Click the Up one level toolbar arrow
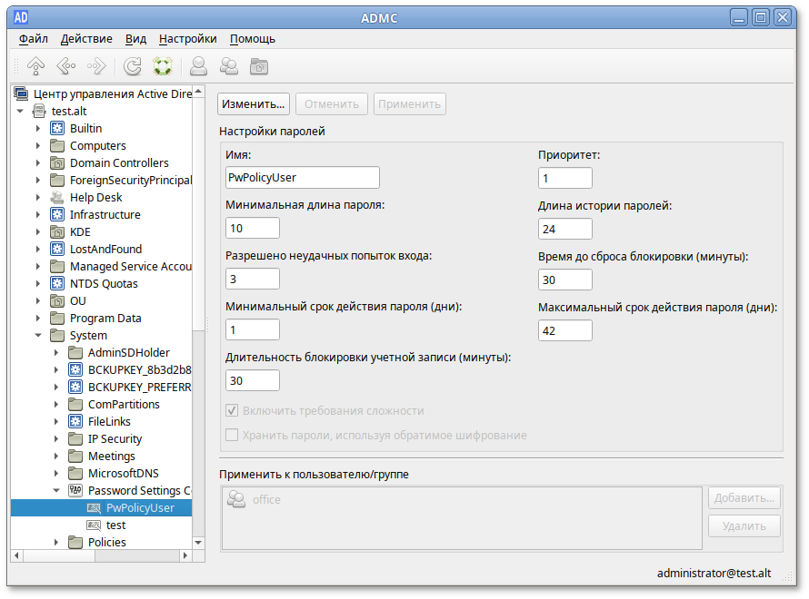 tap(35, 65)
